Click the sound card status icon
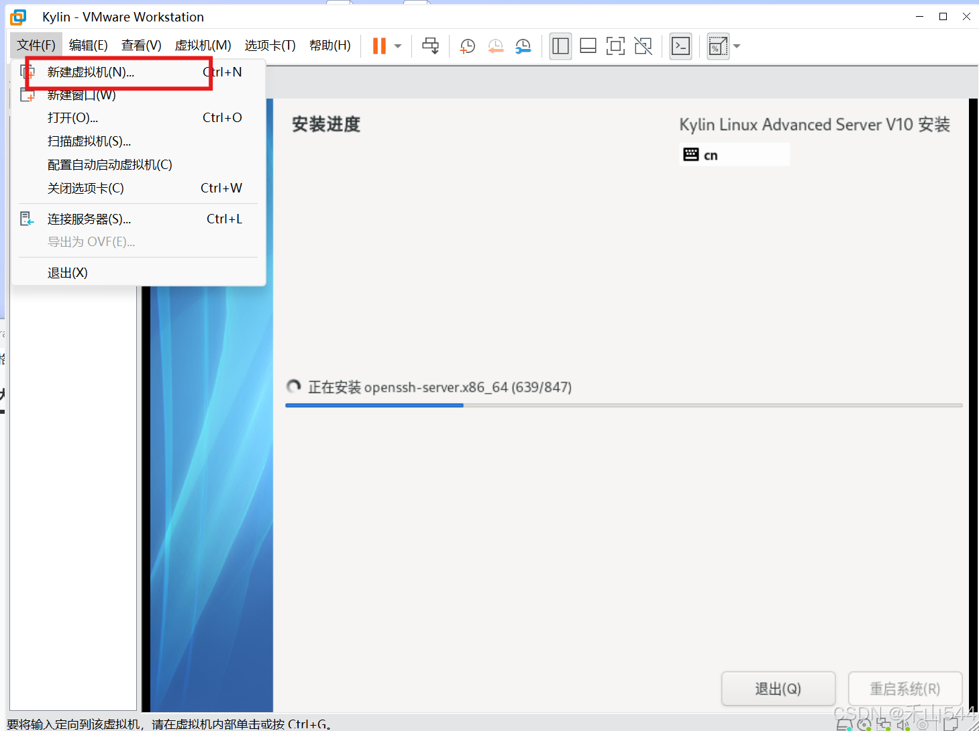The width and height of the screenshot is (979, 731). tap(903, 724)
